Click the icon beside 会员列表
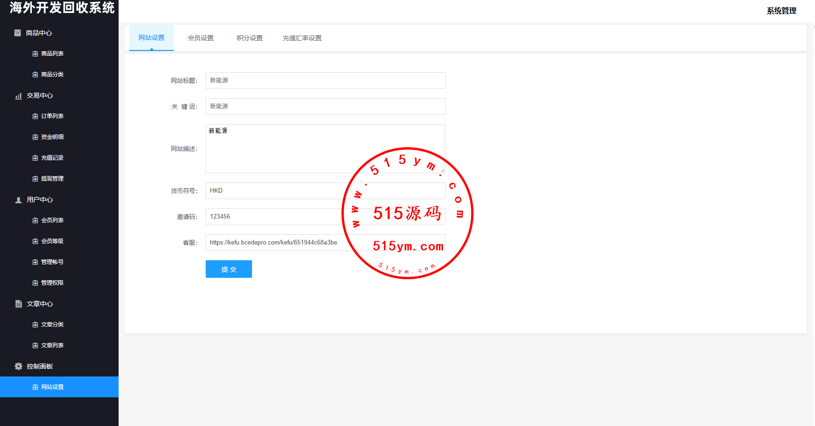The image size is (815, 426). click(x=35, y=220)
